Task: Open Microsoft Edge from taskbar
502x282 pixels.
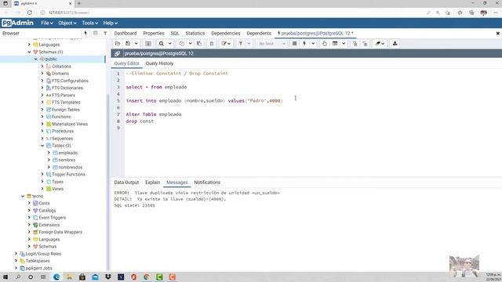Action: (x=56, y=277)
